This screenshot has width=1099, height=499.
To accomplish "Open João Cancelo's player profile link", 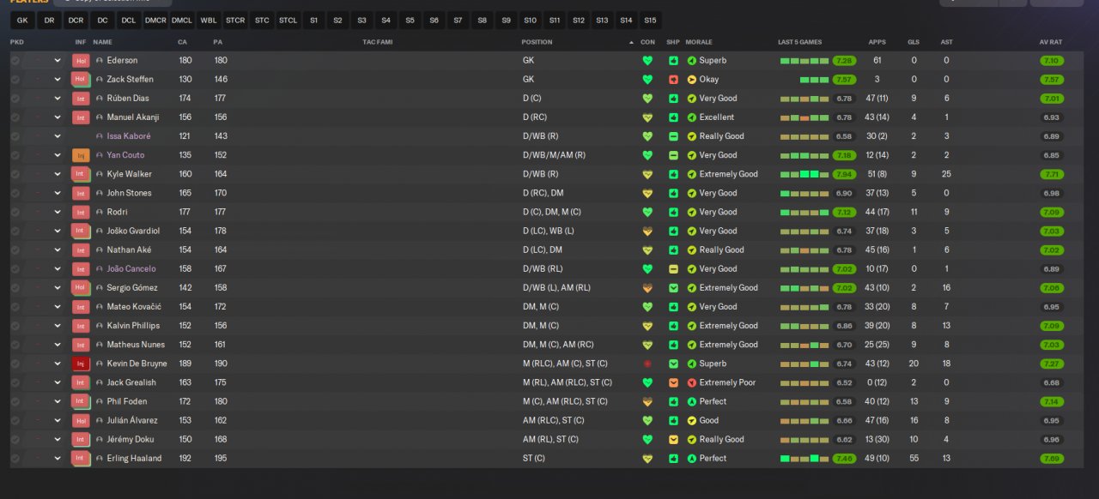I will pyautogui.click(x=131, y=269).
